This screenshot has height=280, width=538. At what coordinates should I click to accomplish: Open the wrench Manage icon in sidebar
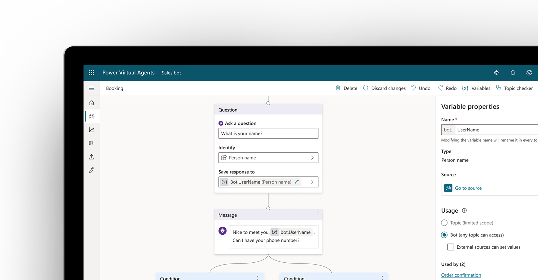[x=92, y=170]
